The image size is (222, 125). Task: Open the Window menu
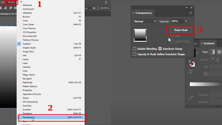point(11,2)
